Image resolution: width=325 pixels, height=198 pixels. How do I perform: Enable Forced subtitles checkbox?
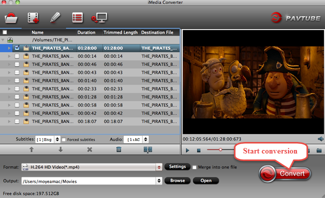pos(64,139)
